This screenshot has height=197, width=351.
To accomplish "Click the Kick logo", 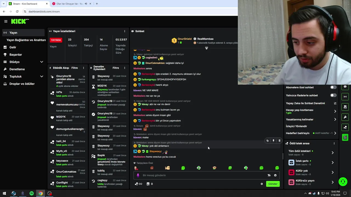I will click(x=20, y=21).
